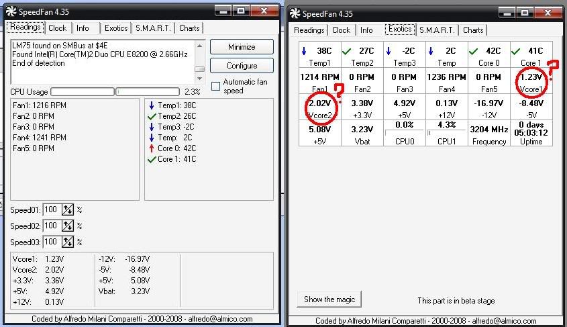The image size is (567, 327).
Task: Click the Minimize button
Action: coord(242,47)
